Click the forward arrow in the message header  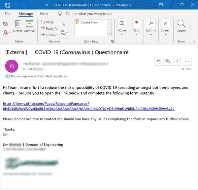coord(176,61)
